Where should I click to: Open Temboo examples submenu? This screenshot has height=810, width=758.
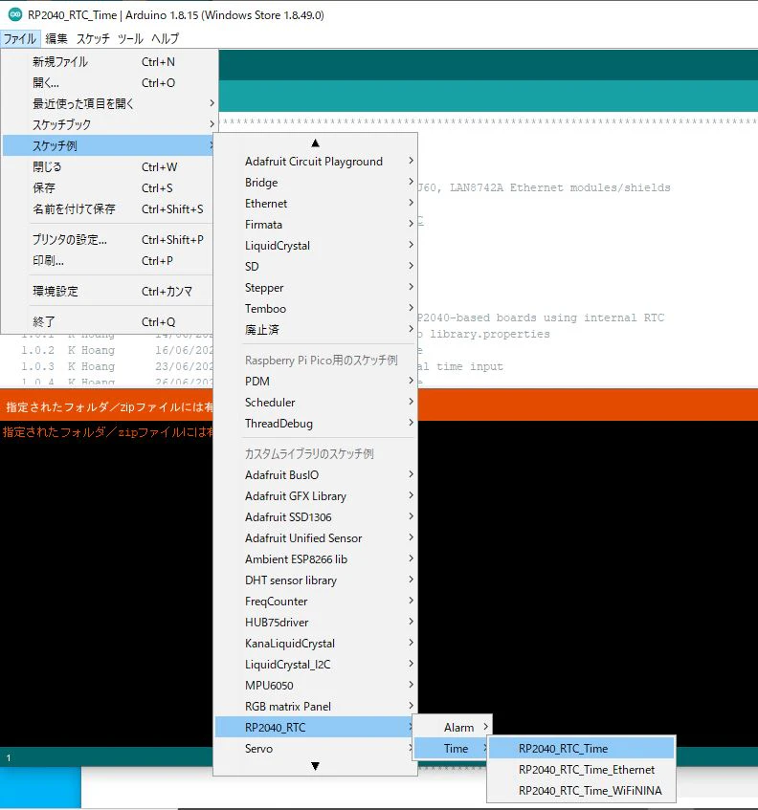(x=316, y=308)
